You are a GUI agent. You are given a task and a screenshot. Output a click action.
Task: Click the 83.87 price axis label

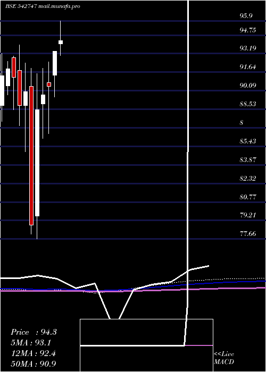(x=248, y=160)
